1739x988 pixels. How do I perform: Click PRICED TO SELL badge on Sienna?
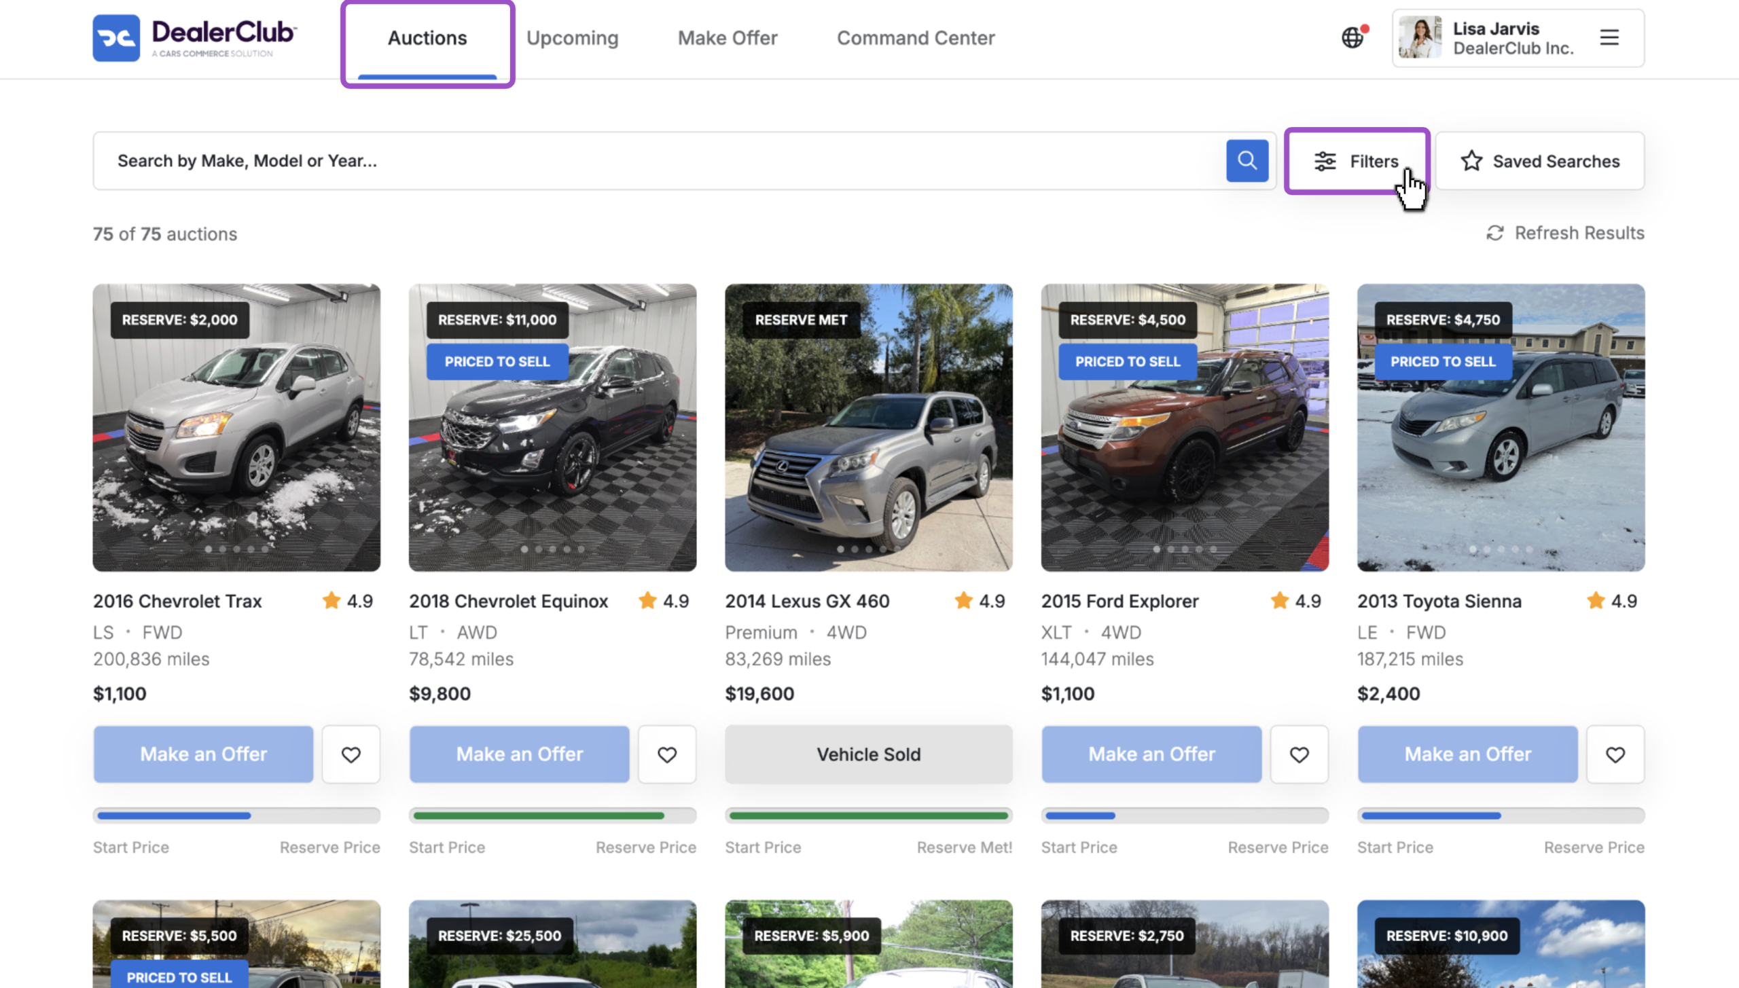1443,361
